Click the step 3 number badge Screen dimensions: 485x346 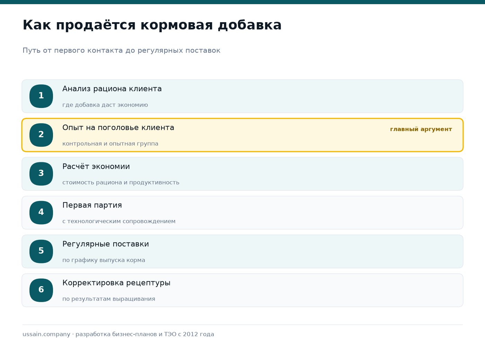click(41, 174)
